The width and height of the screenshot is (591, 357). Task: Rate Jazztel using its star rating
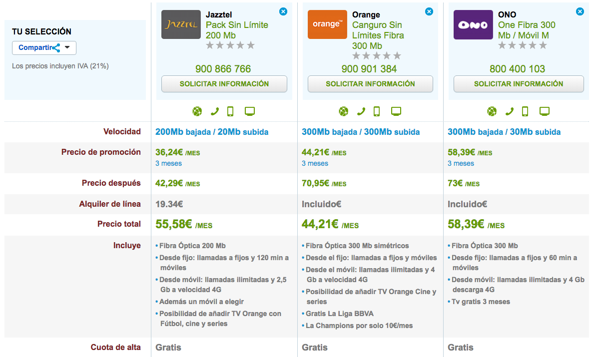click(x=230, y=45)
